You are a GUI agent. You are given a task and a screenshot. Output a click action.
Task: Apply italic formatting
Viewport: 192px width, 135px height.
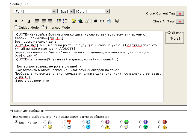22,21
